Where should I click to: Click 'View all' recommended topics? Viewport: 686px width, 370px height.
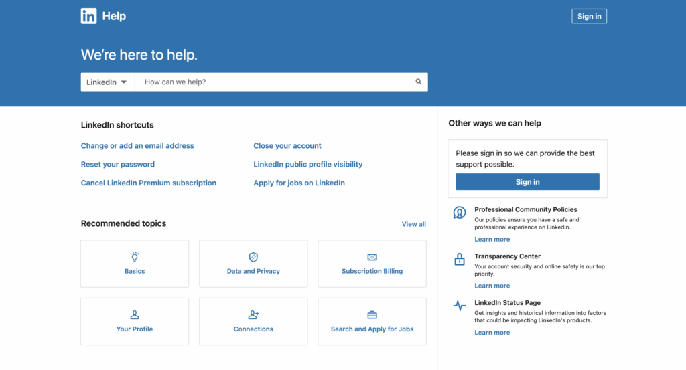pos(413,224)
